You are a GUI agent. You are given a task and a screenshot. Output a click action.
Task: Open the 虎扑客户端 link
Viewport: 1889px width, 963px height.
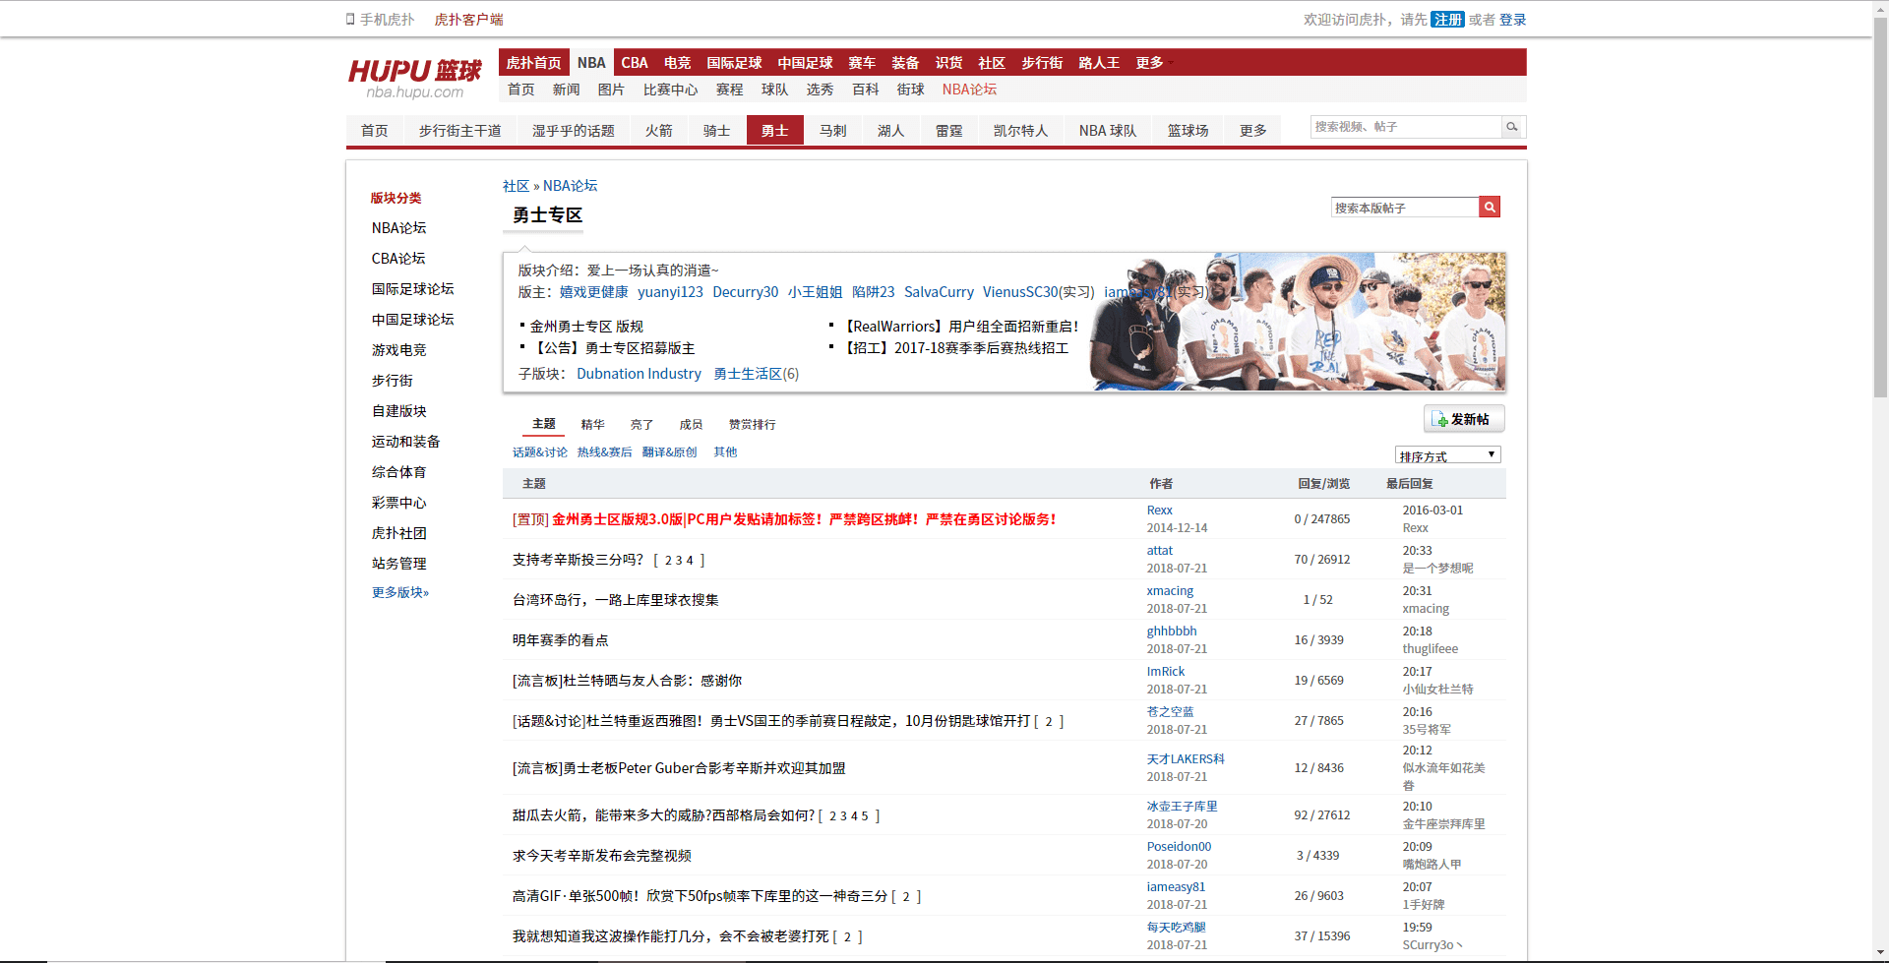pyautogui.click(x=468, y=20)
